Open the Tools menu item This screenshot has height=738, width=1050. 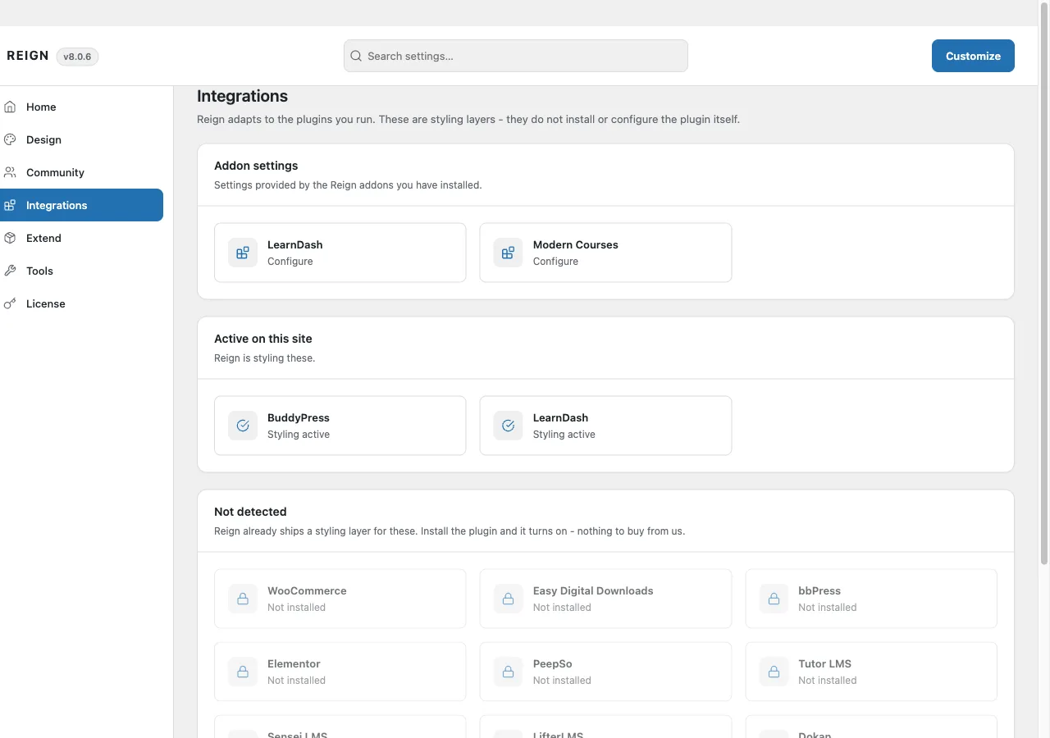(x=81, y=271)
